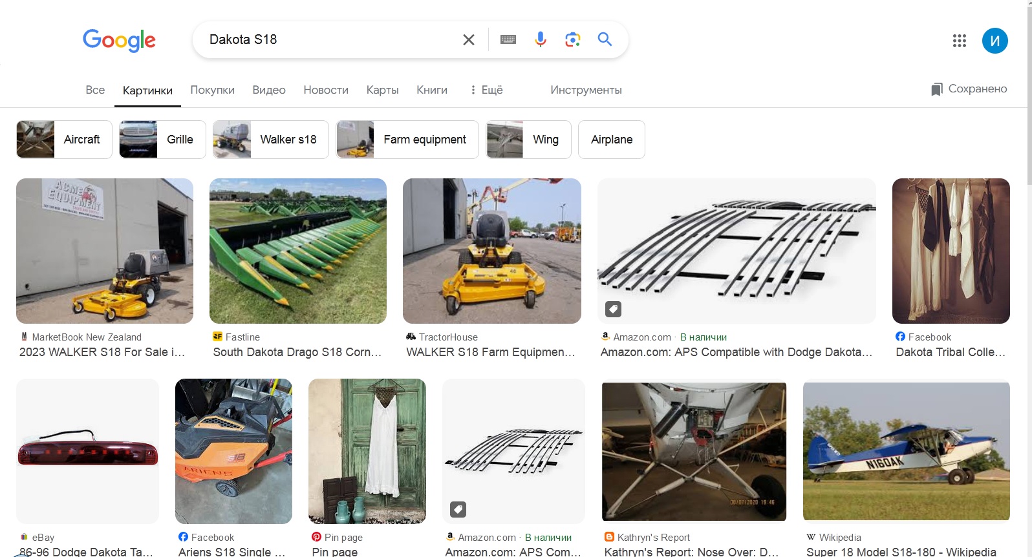Switch to the Видео tab

pos(269,90)
